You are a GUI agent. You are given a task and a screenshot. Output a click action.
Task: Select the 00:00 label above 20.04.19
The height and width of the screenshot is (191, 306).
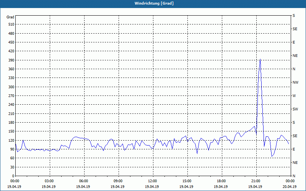tap(290, 181)
